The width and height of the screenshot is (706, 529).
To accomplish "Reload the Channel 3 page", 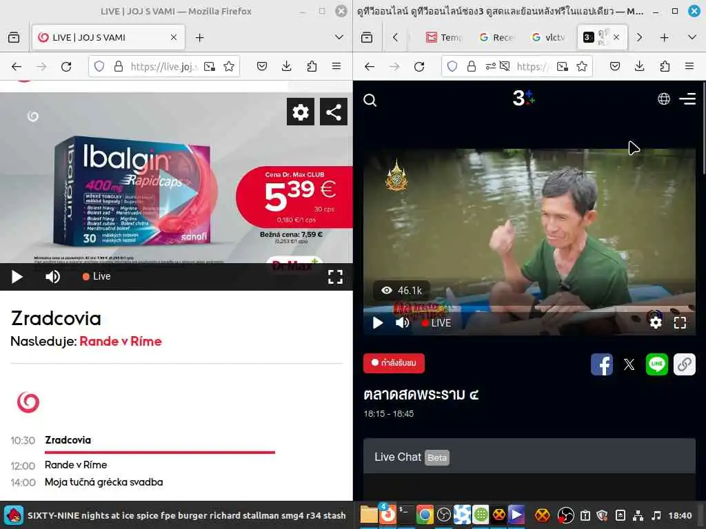I will point(419,67).
